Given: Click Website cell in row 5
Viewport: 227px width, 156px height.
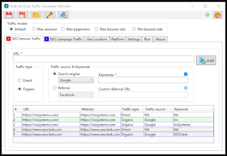Looking at the screenshot, I should coord(100,134).
